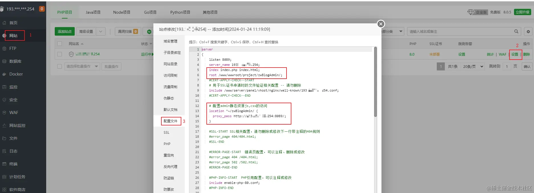Check the checkbox for the .254 site row
This screenshot has height=193, width=534.
coord(60,54)
